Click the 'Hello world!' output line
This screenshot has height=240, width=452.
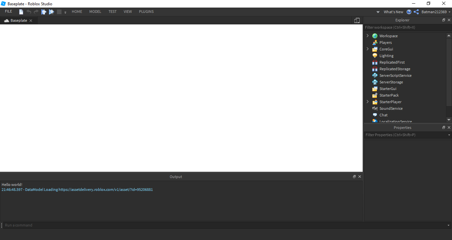pyautogui.click(x=12, y=185)
